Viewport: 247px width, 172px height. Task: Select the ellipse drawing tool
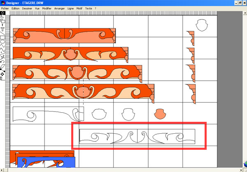pyautogui.click(x=2, y=42)
